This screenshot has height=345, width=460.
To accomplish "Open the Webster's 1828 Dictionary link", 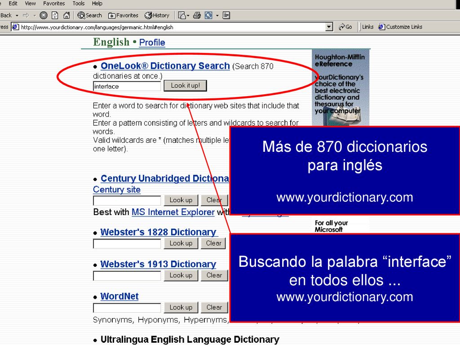I will pos(159,232).
